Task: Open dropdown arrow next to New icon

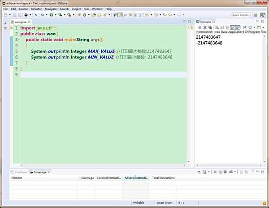Action: [x=10, y=15]
